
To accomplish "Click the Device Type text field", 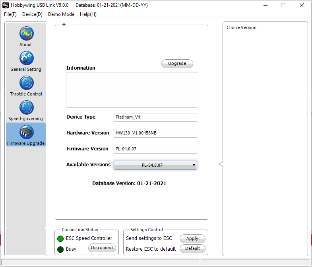I will pyautogui.click(x=155, y=117).
